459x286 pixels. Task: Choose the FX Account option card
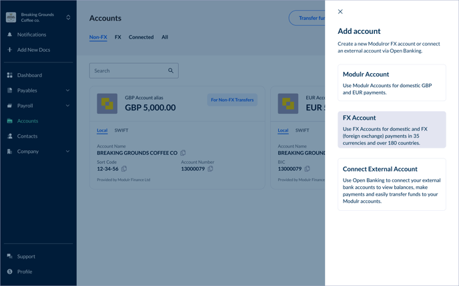tap(392, 130)
